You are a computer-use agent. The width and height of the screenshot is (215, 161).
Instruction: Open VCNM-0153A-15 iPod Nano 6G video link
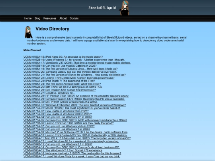pyautogui.click(x=63, y=57)
